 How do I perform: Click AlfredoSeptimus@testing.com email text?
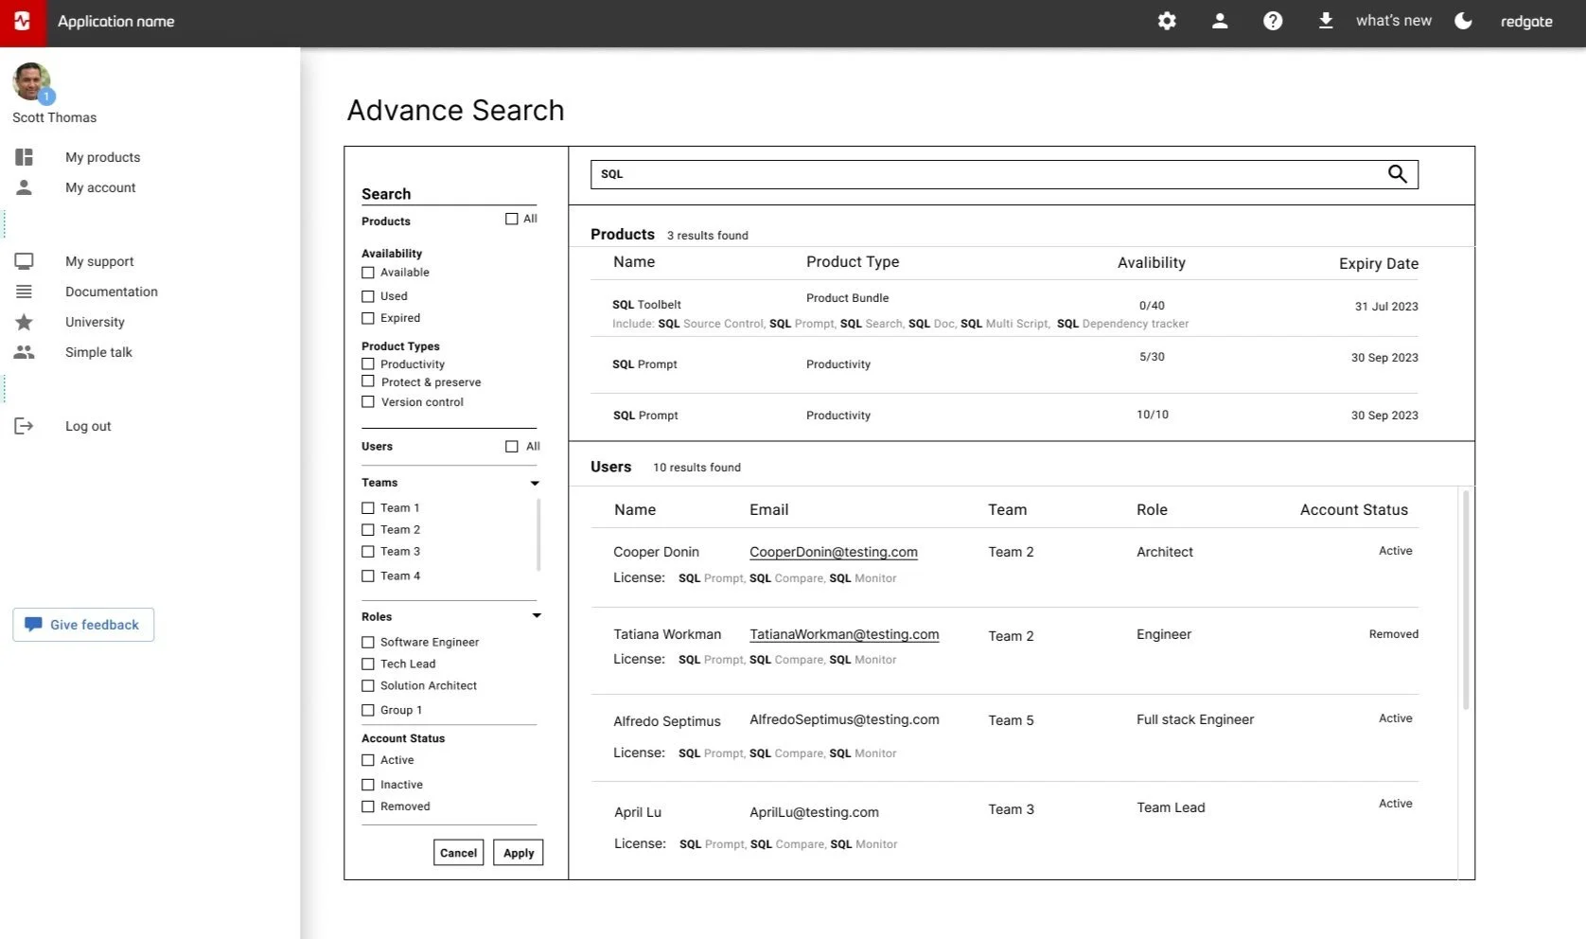point(844,719)
